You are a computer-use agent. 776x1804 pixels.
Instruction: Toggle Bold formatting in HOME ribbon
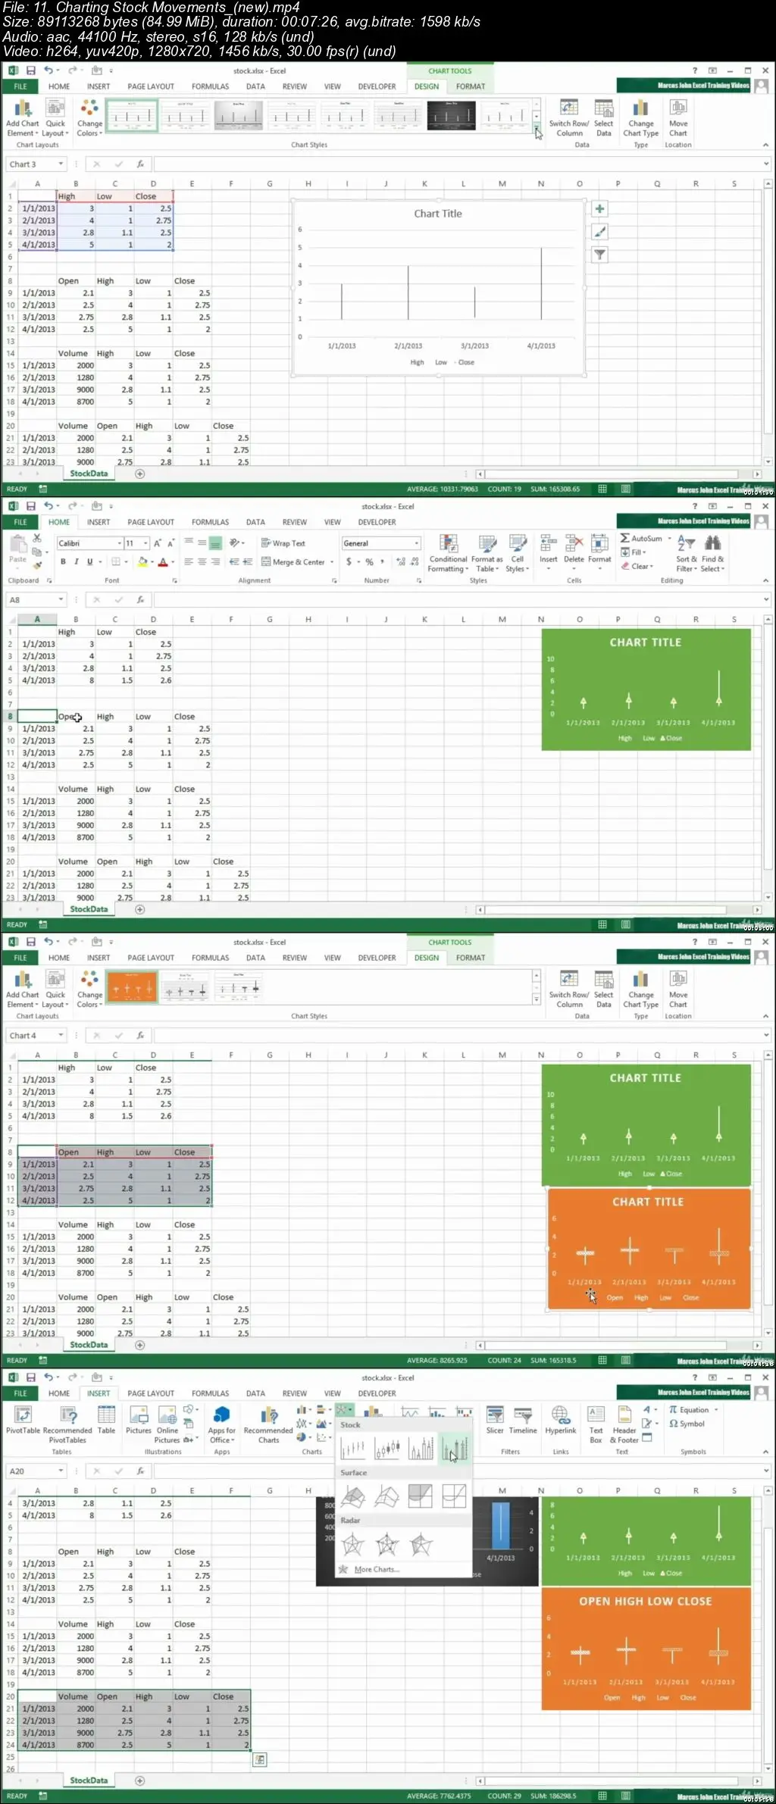click(x=63, y=562)
